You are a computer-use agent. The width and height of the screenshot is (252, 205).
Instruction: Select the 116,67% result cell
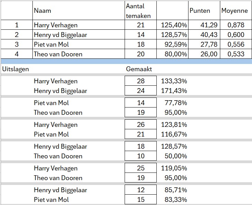pyautogui.click(x=174, y=134)
